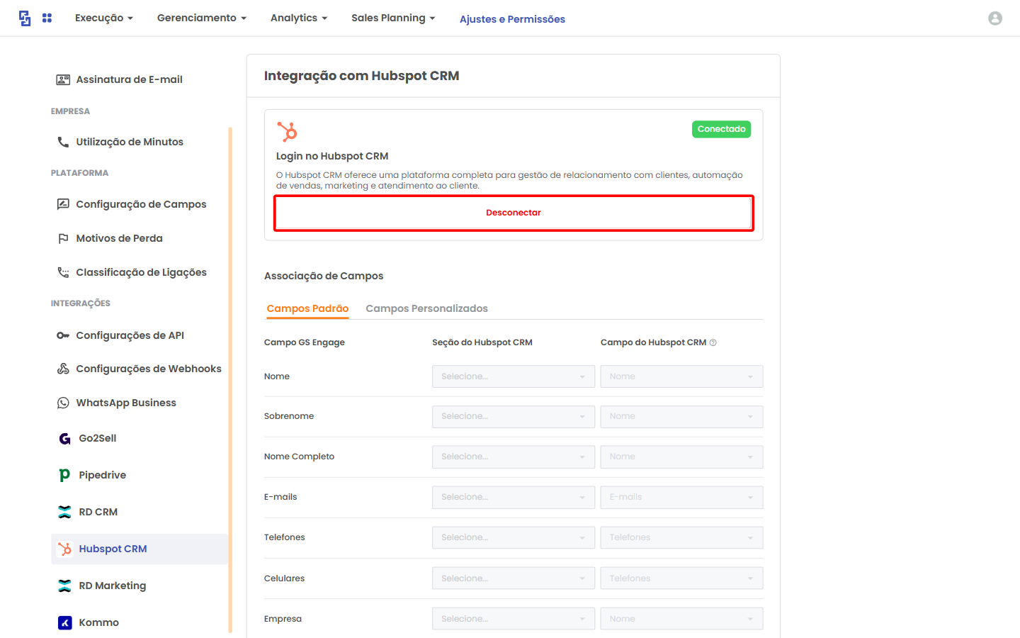Open Campo dropdown for E-mails row
This screenshot has width=1020, height=638.
click(681, 497)
